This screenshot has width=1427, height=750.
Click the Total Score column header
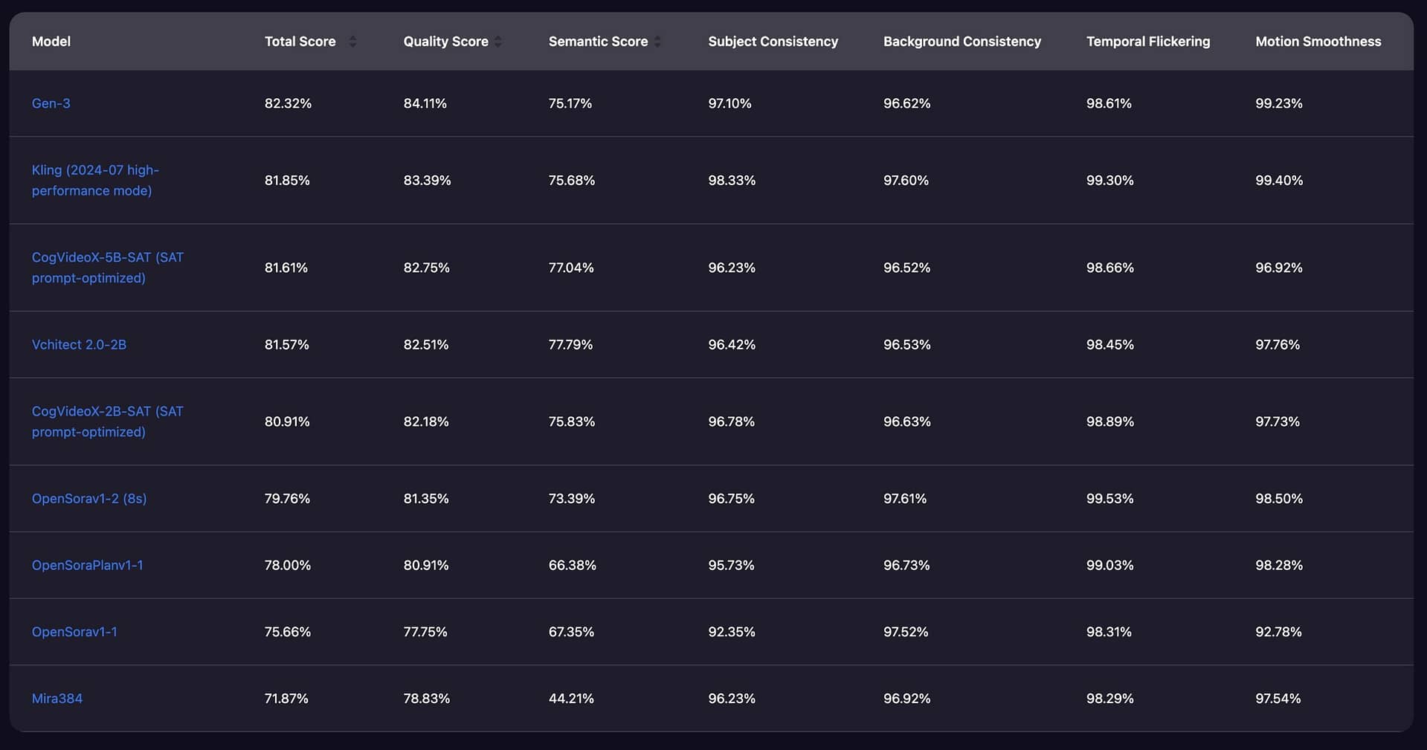(300, 42)
